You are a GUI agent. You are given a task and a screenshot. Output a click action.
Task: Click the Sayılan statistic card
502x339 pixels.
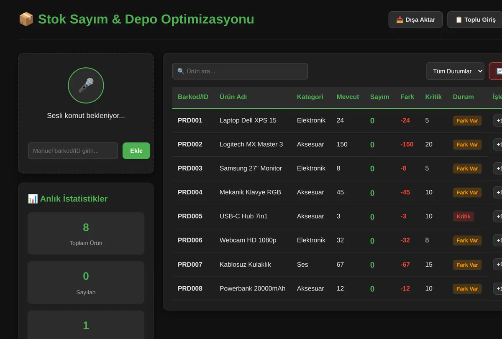[86, 283]
